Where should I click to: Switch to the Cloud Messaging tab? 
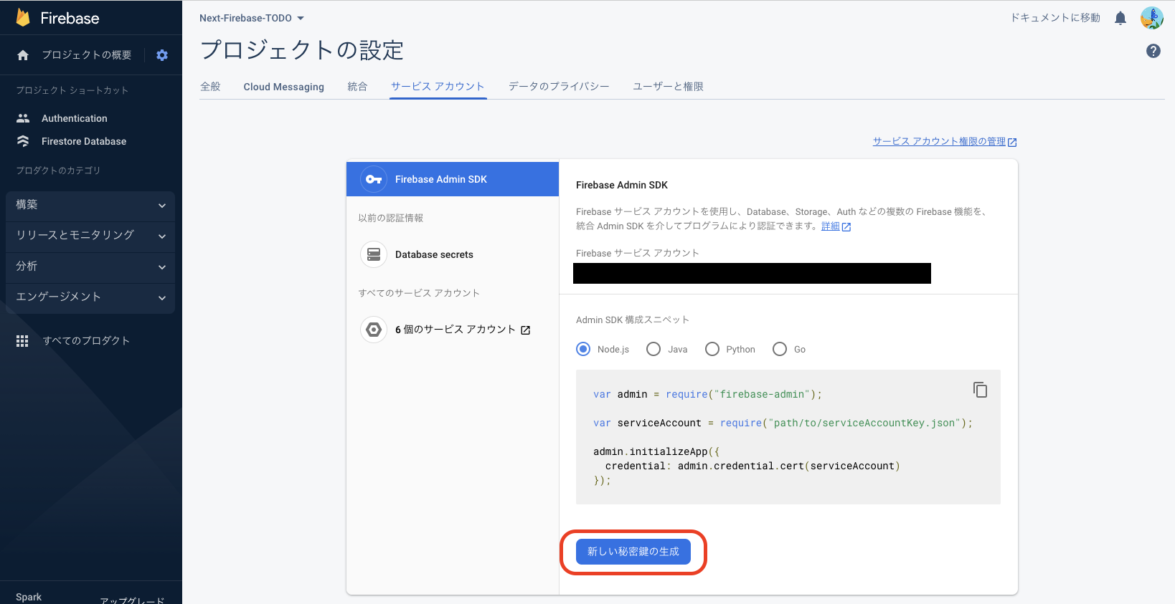click(x=283, y=87)
